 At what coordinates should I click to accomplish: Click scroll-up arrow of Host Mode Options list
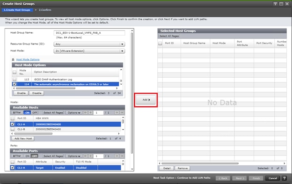[121, 70]
